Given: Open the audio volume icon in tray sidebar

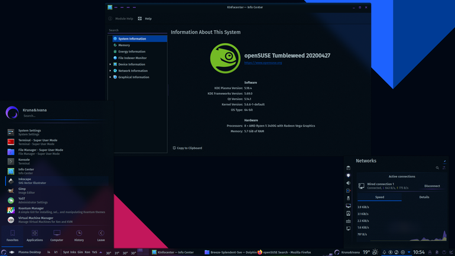Looking at the screenshot, I should pos(348,183).
